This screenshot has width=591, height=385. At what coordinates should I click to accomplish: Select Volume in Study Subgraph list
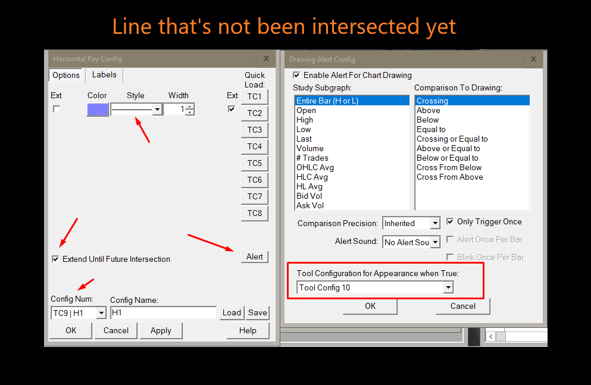(x=352, y=148)
